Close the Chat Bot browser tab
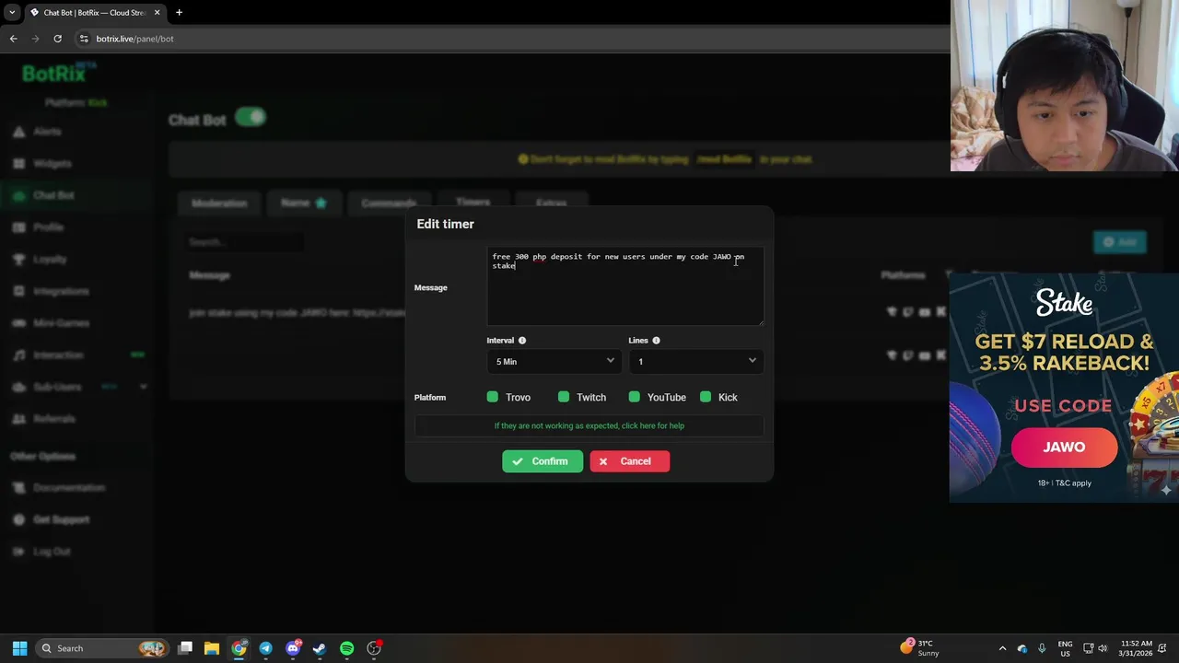 pos(157,13)
